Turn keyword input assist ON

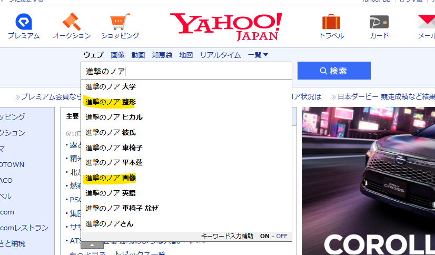pyautogui.click(x=265, y=236)
